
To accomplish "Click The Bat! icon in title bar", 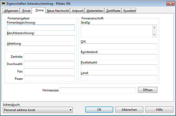I will click(3, 4).
